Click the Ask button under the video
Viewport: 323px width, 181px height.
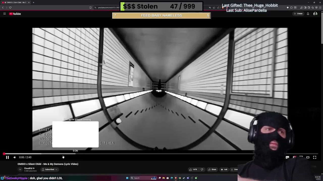click(x=224, y=169)
